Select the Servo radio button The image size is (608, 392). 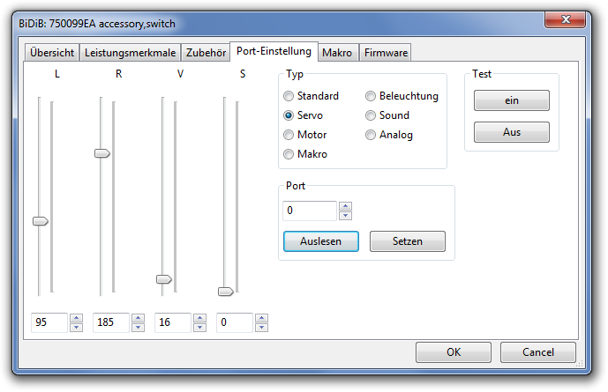[x=289, y=115]
